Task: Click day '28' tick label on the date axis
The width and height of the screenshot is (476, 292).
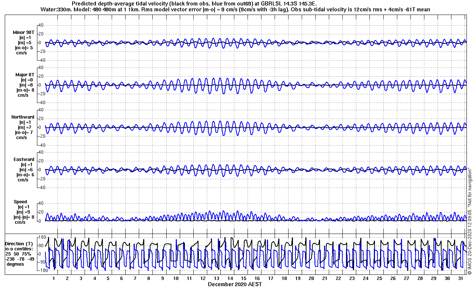Action: 420,278
